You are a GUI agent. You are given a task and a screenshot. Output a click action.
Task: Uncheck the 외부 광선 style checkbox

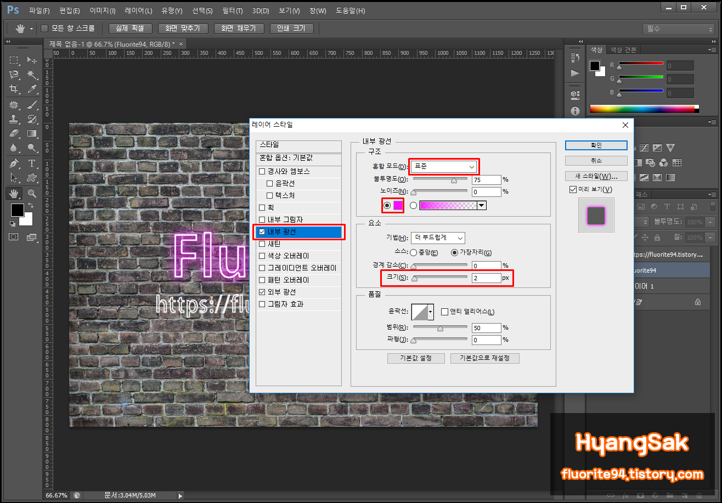262,292
